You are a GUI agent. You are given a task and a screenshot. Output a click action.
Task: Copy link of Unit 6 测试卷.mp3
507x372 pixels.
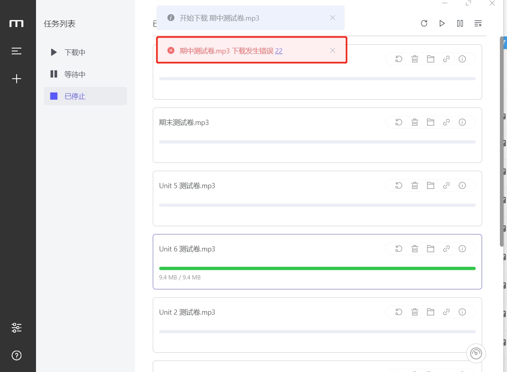click(446, 249)
